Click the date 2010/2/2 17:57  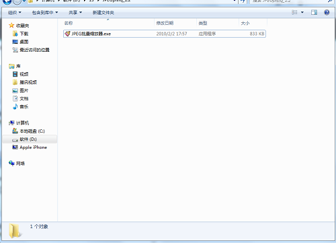click(171, 34)
